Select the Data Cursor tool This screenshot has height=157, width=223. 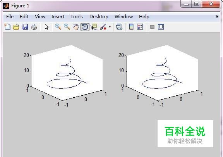94,27
